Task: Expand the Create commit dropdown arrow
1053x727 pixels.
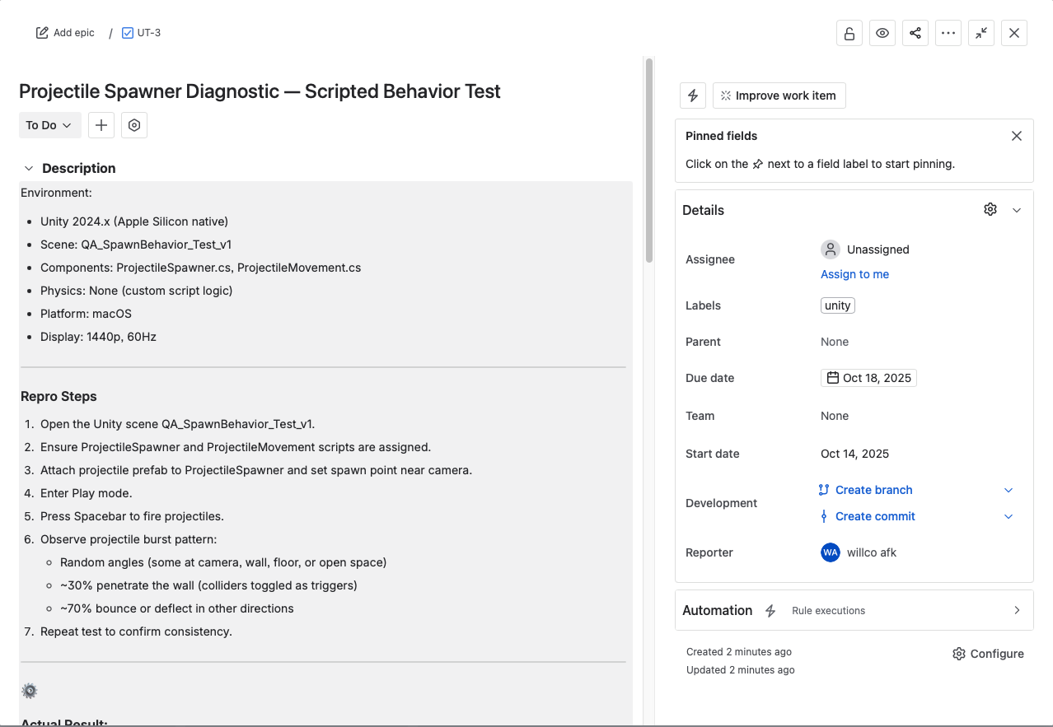Action: [x=1008, y=516]
